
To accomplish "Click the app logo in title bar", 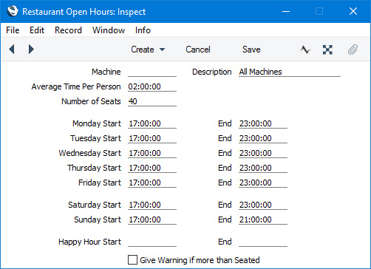I will (13, 11).
